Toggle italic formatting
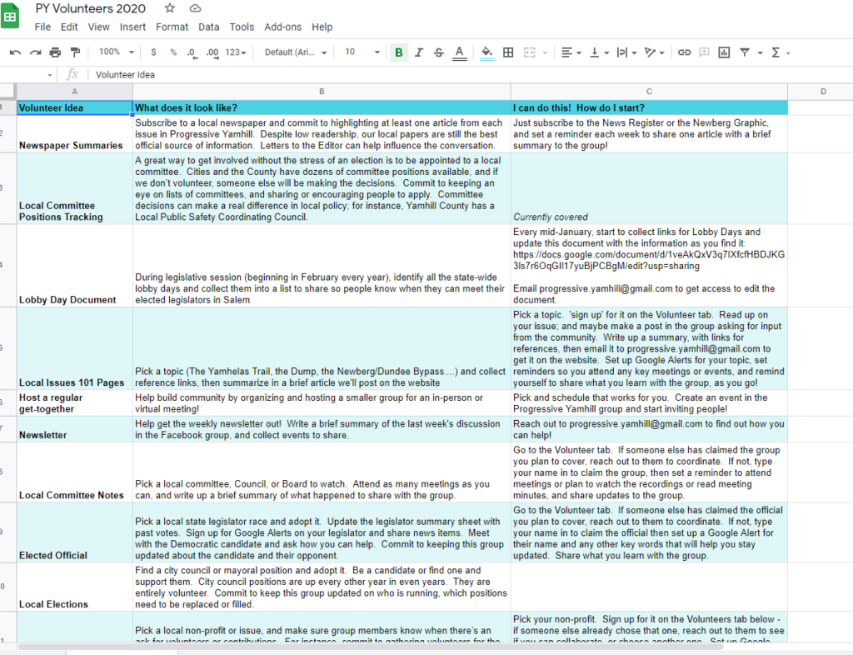853x655 pixels. (x=419, y=52)
